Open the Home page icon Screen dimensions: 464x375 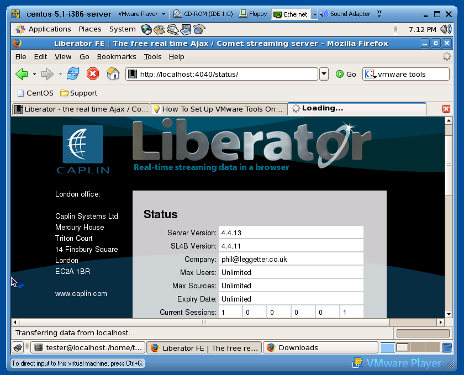click(113, 73)
